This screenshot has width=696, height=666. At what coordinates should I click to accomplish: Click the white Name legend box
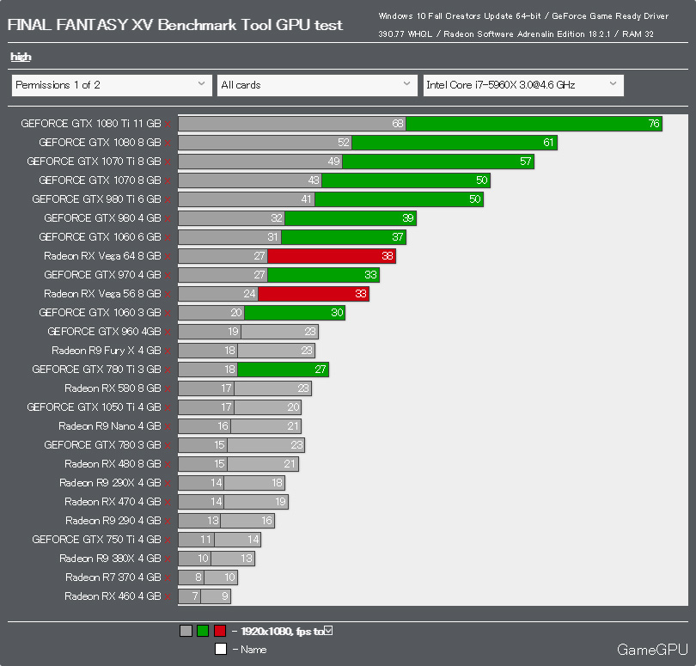tap(221, 649)
